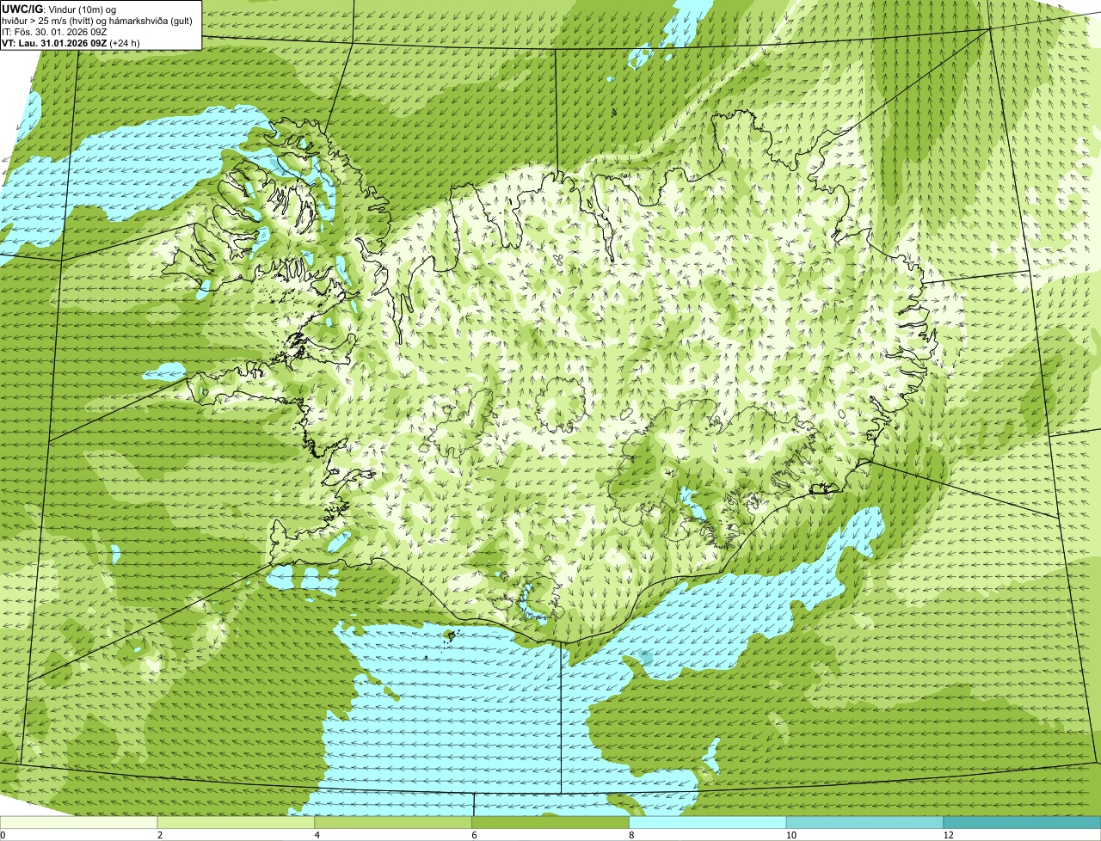Click the teal color bar segment above 12
The image size is (1101, 841).
click(1022, 823)
